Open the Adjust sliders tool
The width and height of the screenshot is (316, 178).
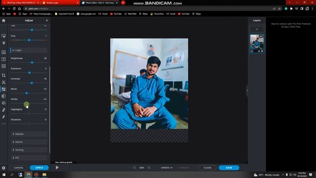pos(3,89)
